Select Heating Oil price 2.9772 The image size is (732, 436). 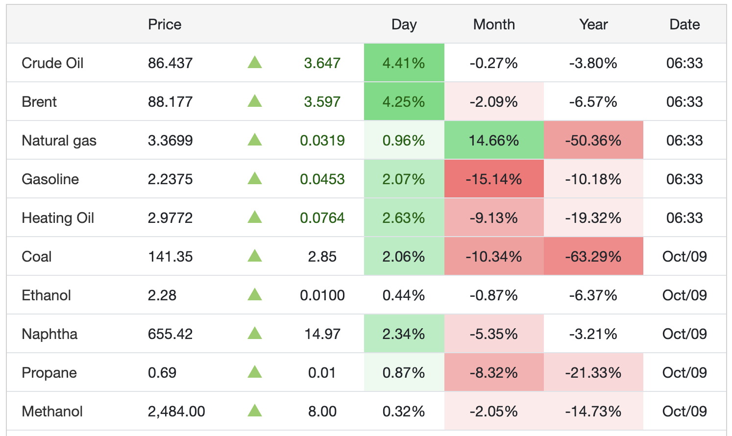pyautogui.click(x=171, y=218)
